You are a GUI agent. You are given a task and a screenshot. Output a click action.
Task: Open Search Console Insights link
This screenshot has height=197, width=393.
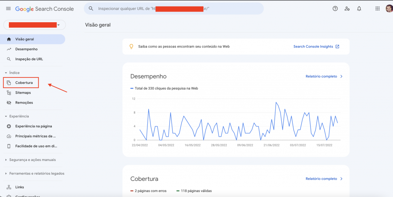(x=313, y=46)
